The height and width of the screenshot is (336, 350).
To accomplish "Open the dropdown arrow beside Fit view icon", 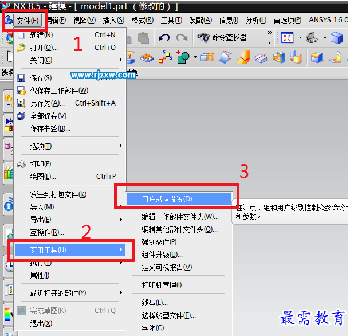I will point(300,37).
